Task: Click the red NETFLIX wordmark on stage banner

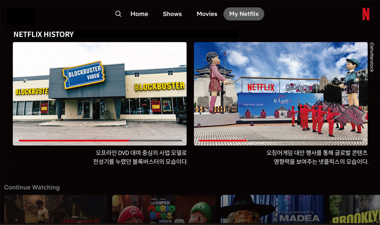Action: click(x=261, y=87)
